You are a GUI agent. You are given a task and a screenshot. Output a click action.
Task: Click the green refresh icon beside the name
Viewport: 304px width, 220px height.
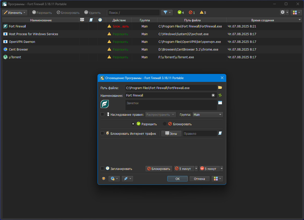[220, 95]
